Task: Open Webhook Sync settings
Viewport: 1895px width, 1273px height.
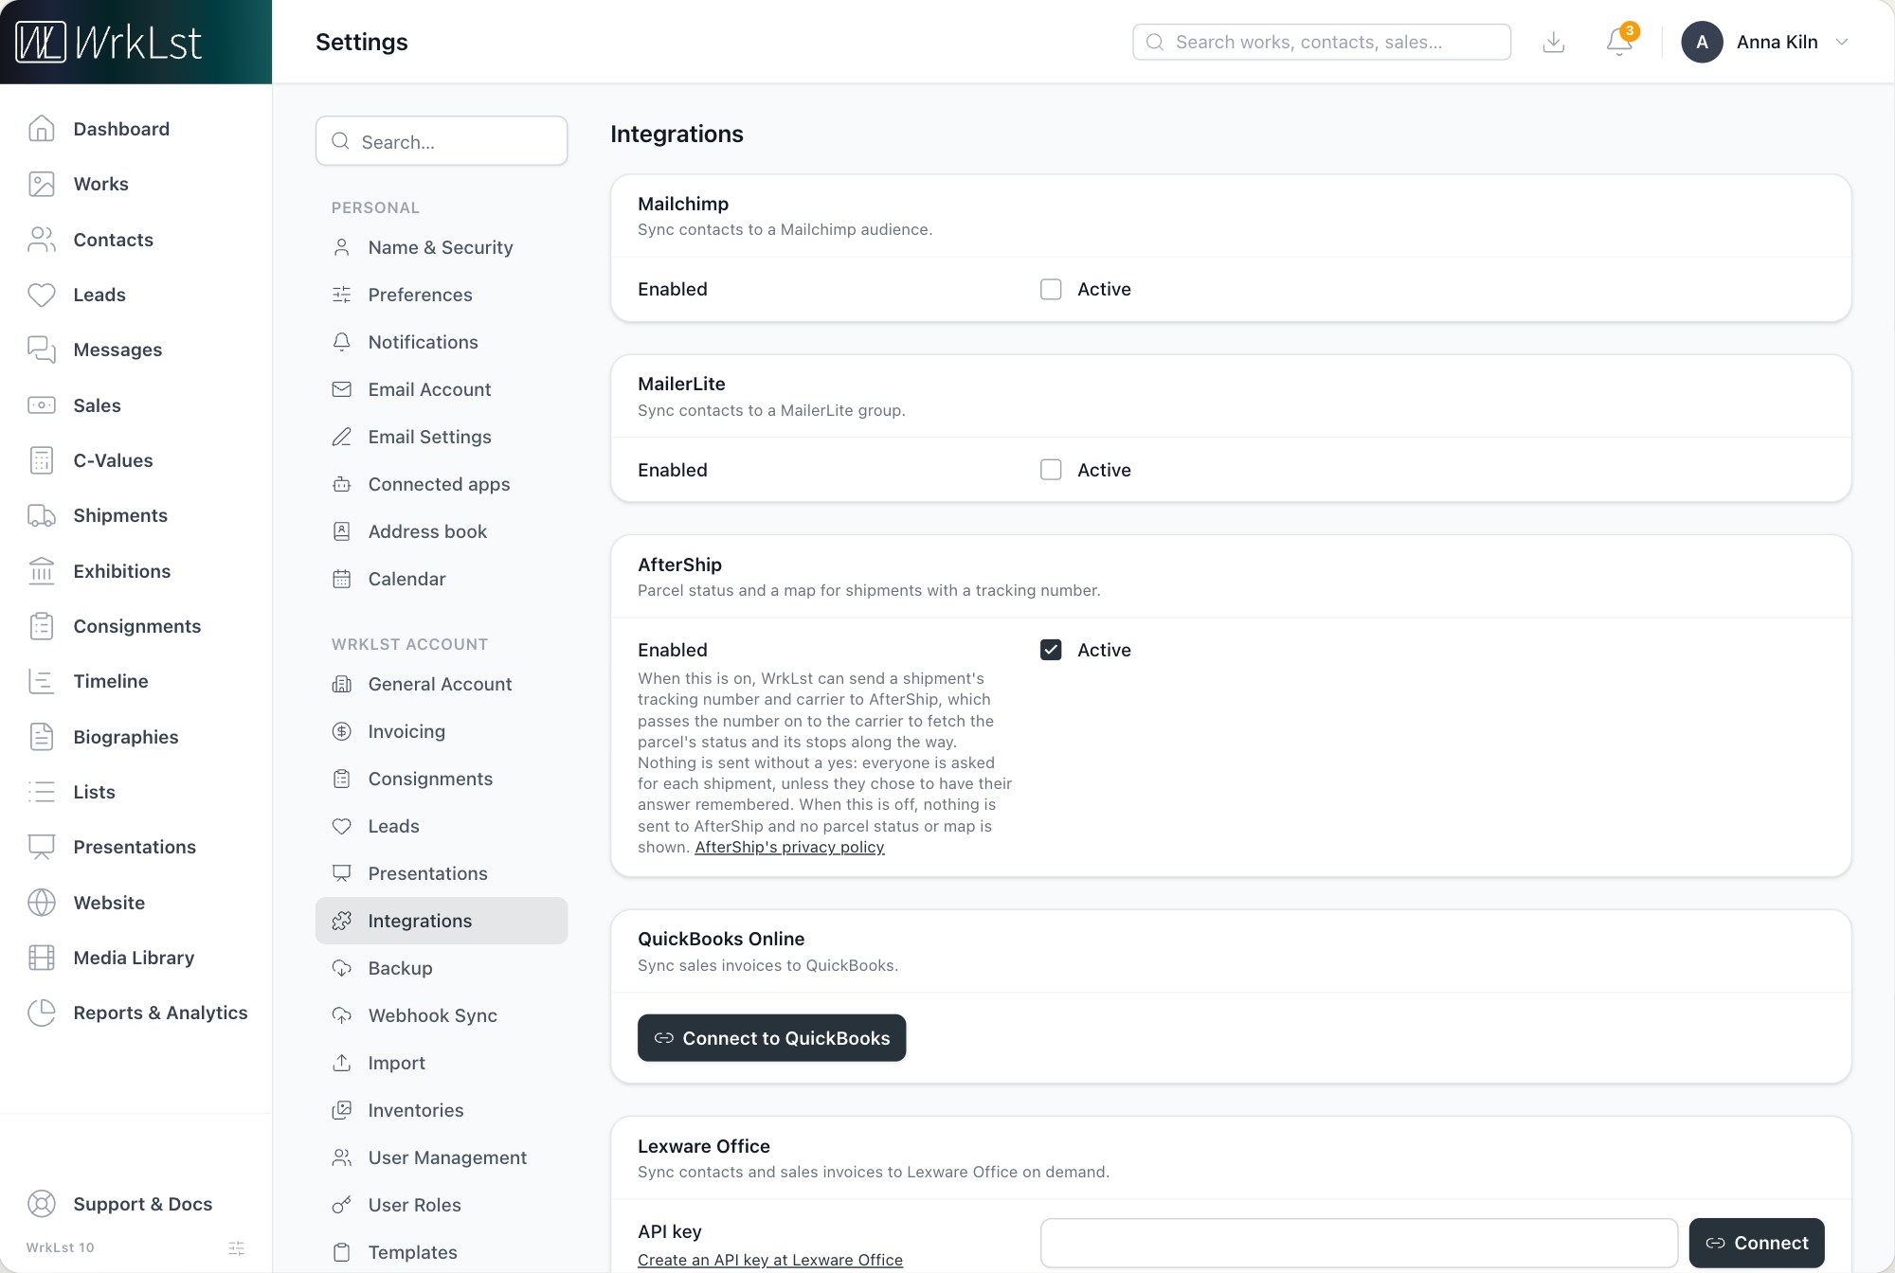Action: coord(442,1015)
